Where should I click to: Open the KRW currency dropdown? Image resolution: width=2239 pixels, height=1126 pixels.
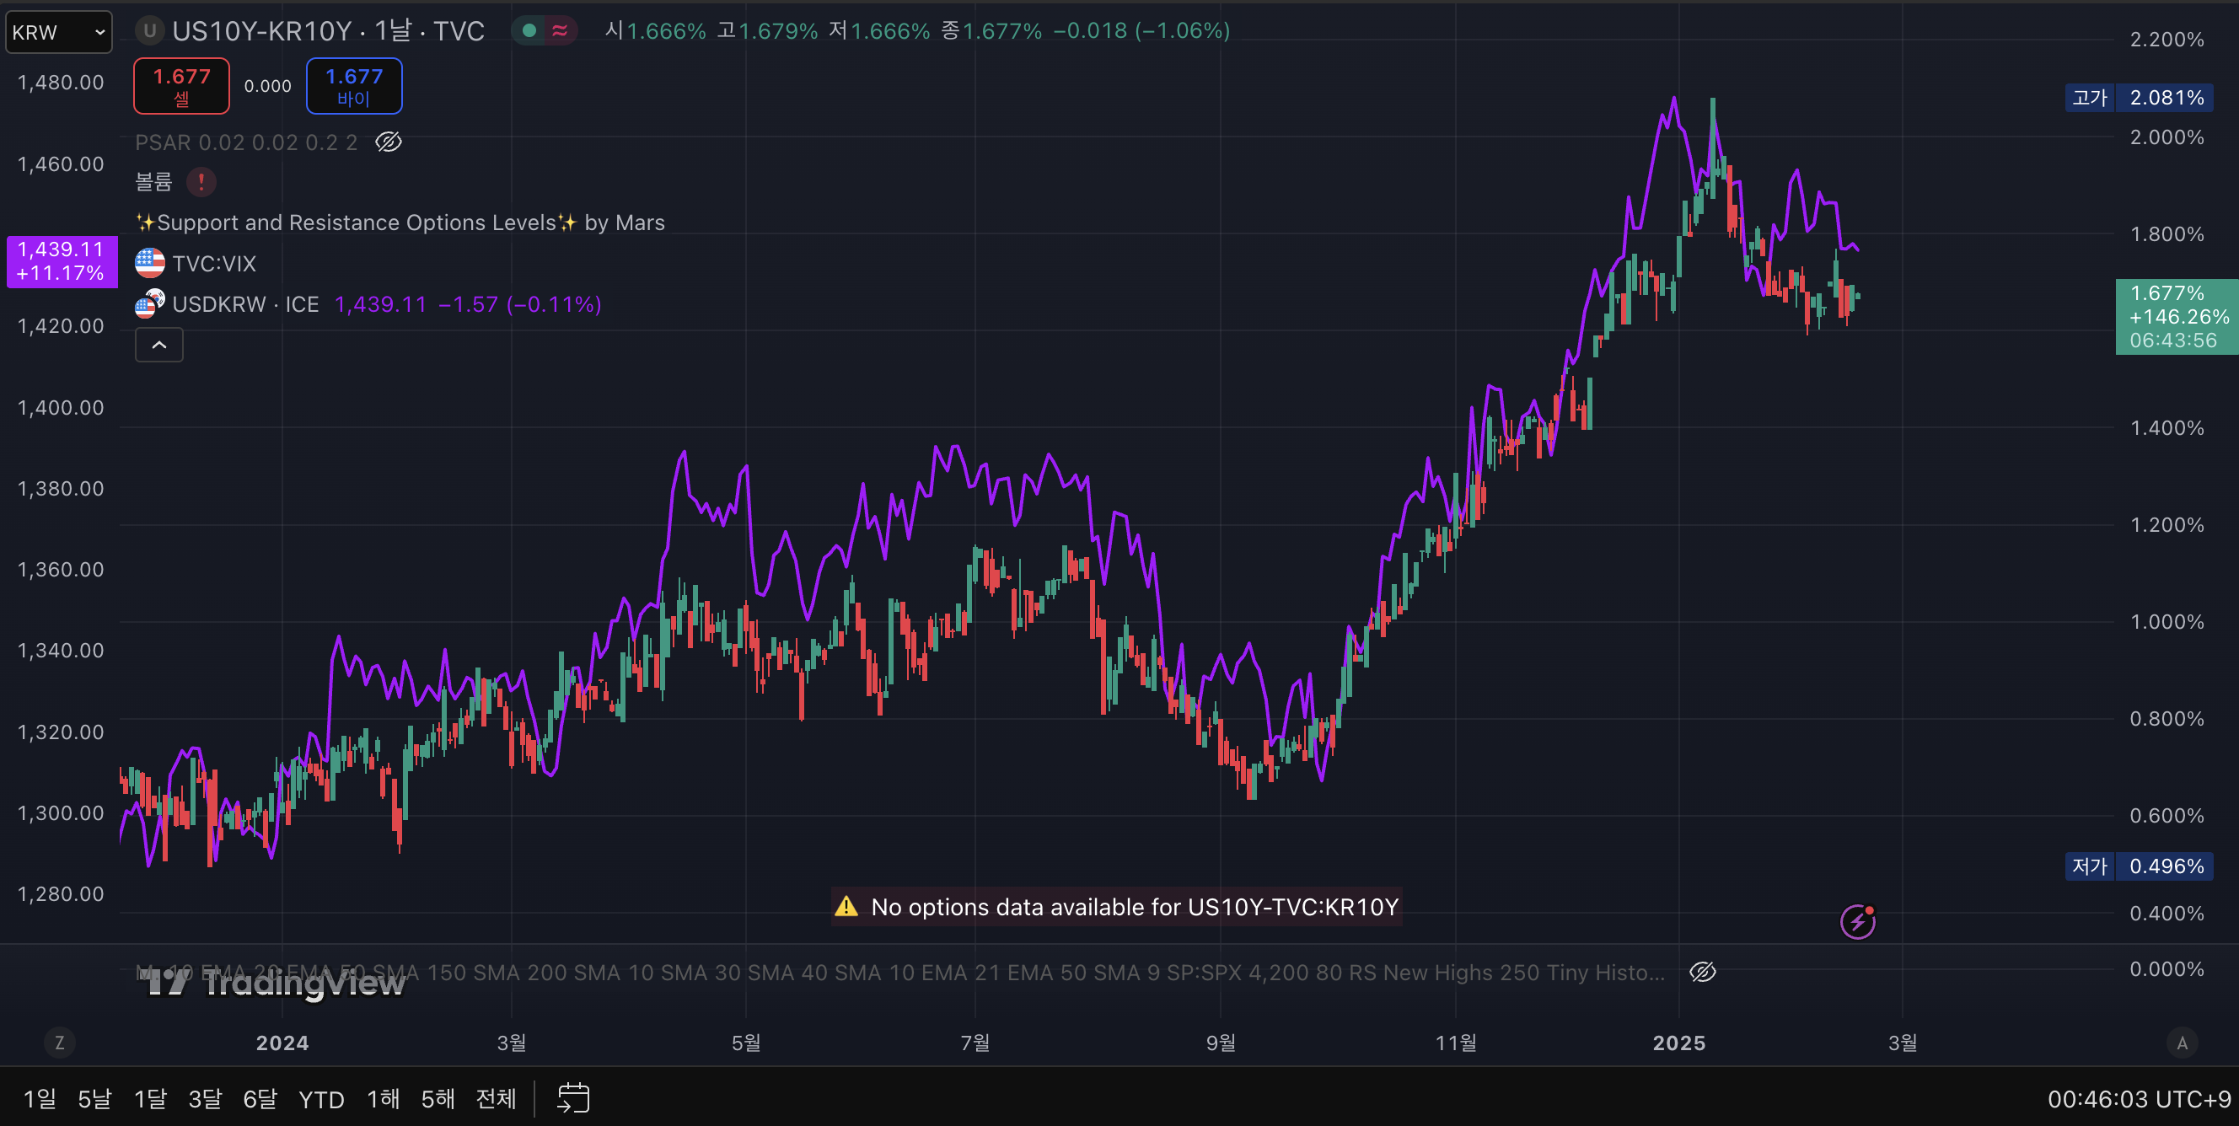click(58, 32)
